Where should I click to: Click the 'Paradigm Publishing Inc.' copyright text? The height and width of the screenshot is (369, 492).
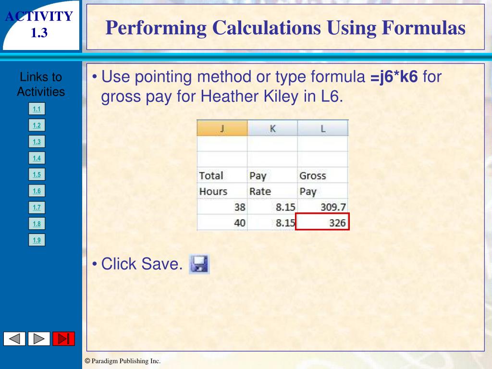click(123, 361)
